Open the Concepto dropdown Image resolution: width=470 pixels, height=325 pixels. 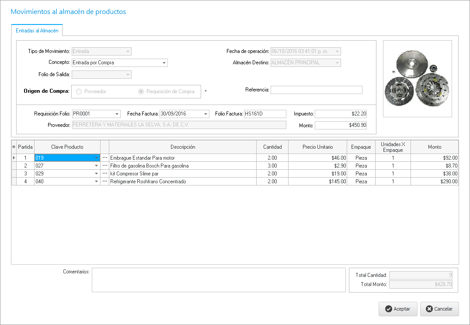164,63
